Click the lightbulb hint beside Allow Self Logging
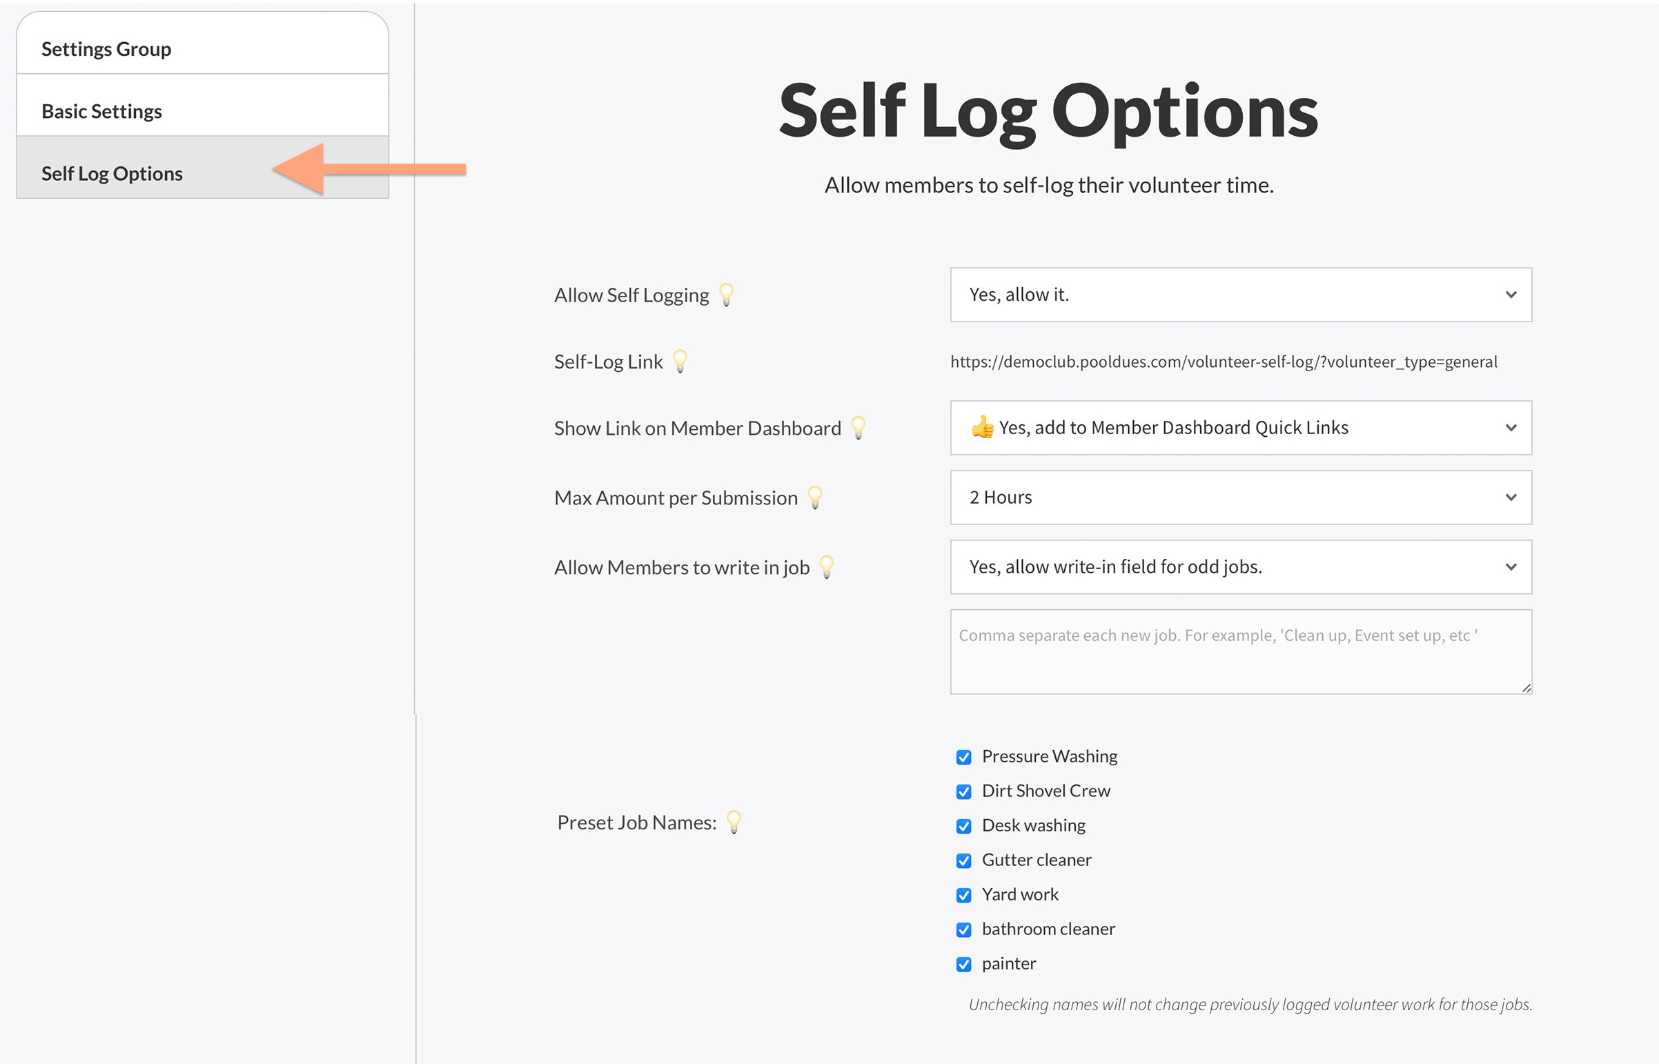1659x1064 pixels. coord(726,295)
